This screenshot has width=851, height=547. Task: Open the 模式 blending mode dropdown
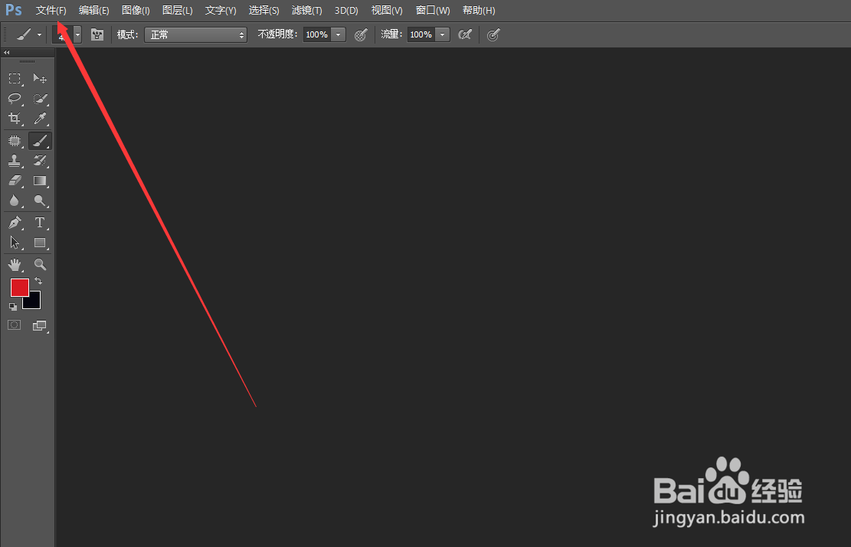pos(195,34)
